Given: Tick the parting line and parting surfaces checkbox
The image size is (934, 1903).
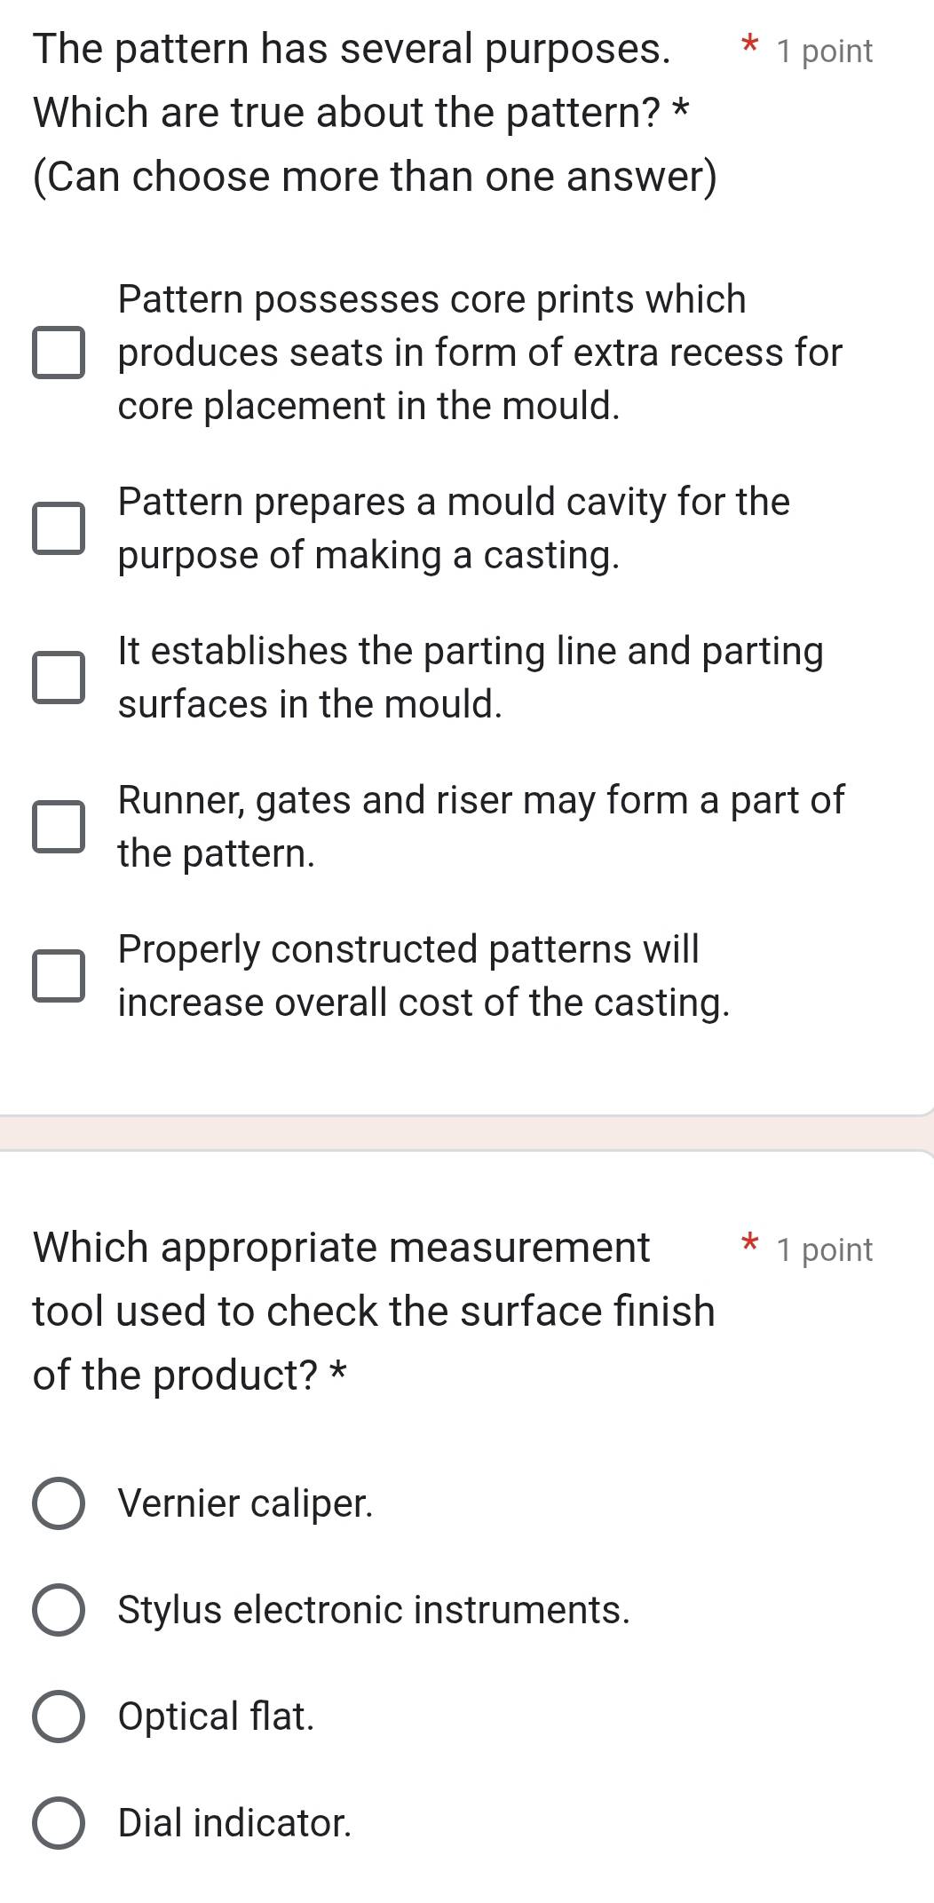Looking at the screenshot, I should coord(59,678).
